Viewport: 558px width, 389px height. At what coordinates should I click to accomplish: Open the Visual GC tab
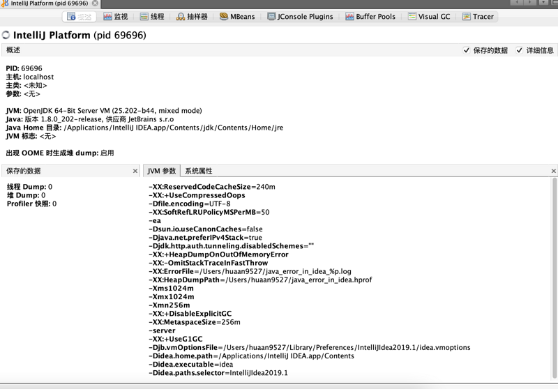pyautogui.click(x=429, y=17)
